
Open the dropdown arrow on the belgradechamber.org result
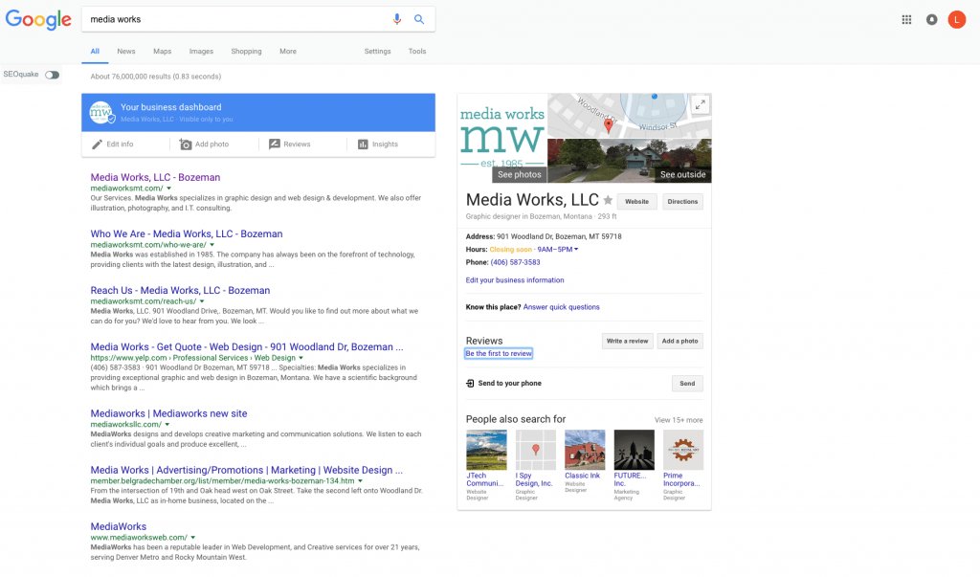pos(360,481)
